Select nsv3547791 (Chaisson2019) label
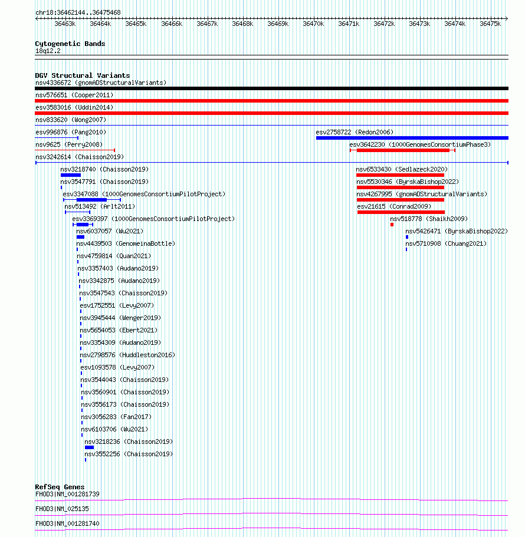525x537 pixels. tap(104, 182)
